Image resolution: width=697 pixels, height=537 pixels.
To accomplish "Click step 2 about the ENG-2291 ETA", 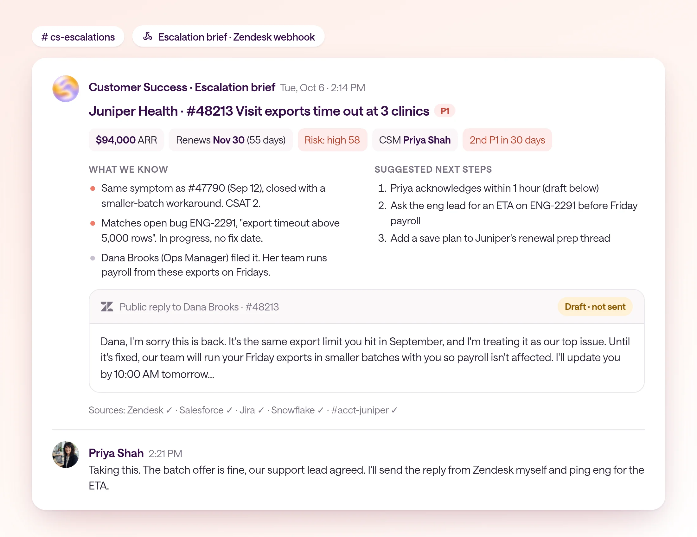I will (x=508, y=213).
